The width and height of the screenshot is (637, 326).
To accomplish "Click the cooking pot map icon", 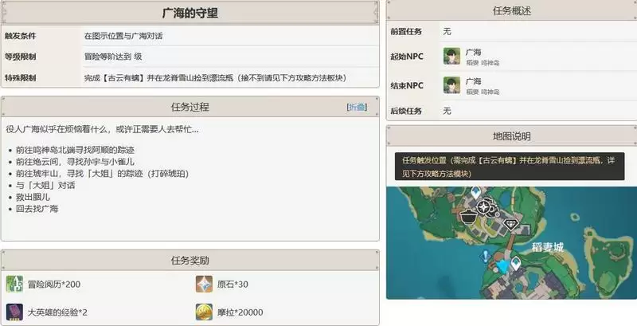I will click(x=469, y=216).
